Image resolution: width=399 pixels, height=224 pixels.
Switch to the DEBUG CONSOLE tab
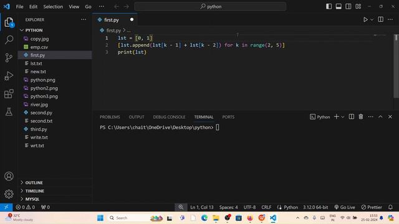pos(169,117)
